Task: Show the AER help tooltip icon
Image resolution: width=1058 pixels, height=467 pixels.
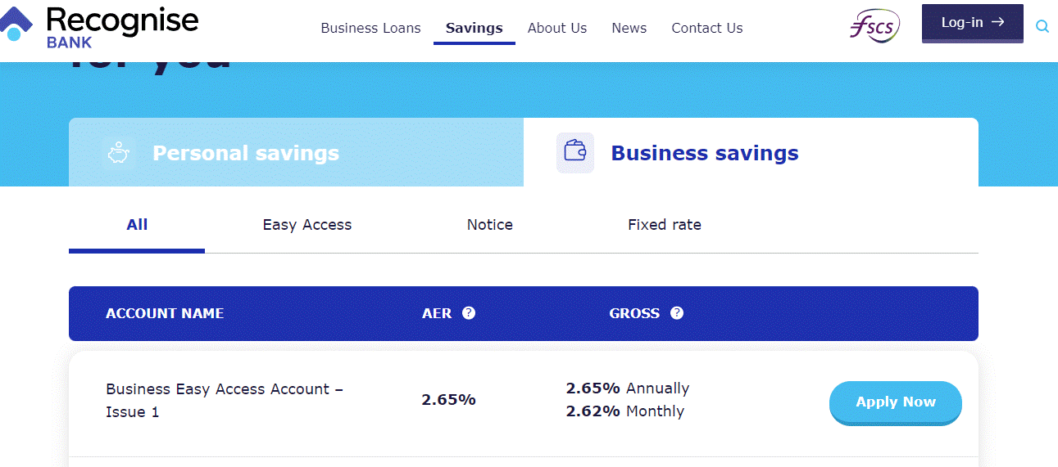Action: tap(469, 313)
